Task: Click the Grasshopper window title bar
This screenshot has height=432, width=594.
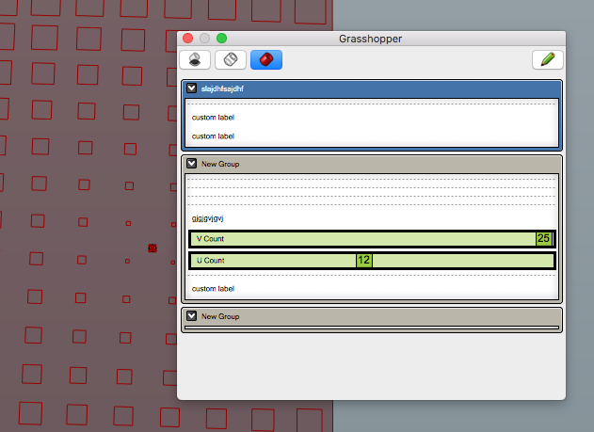Action: 371,39
